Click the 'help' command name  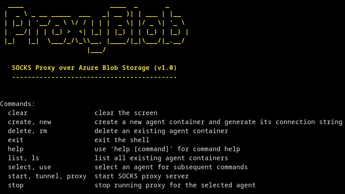pyautogui.click(x=16, y=149)
